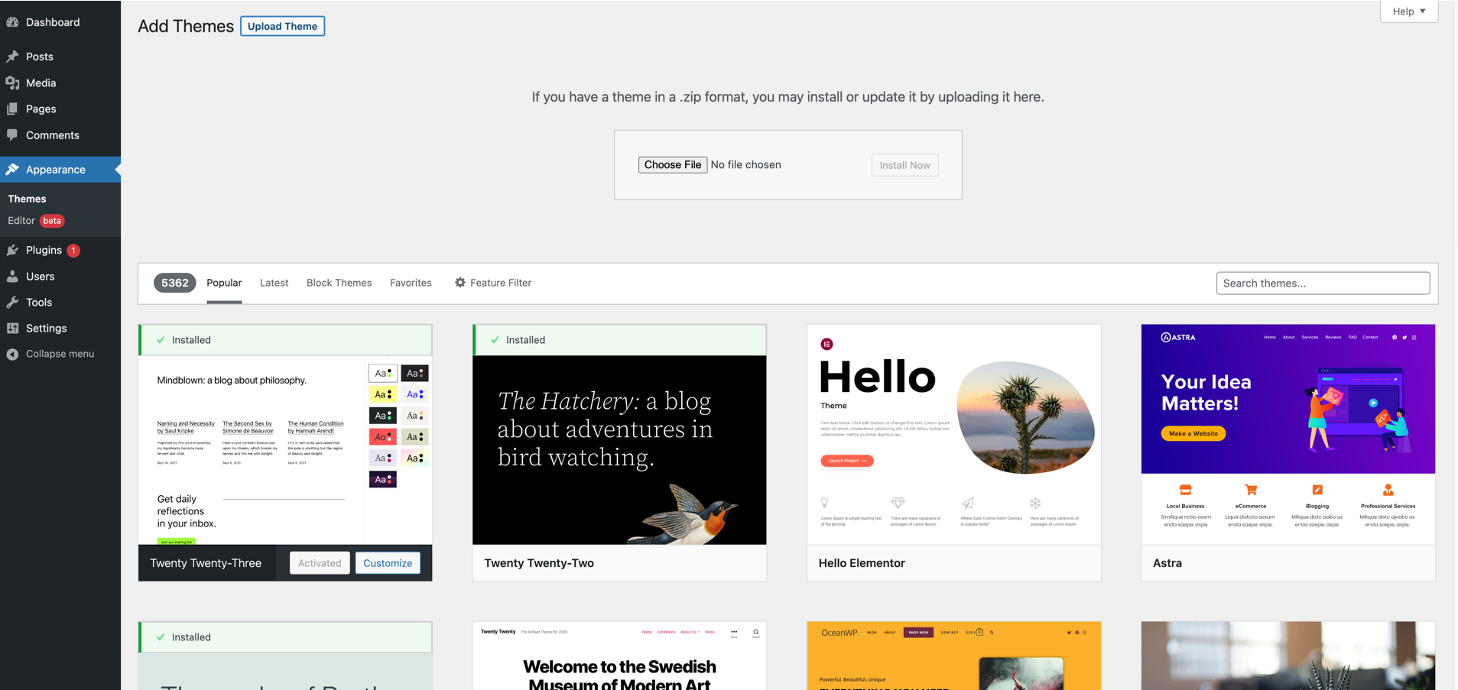The width and height of the screenshot is (1458, 690).
Task: Click the Search themes input field
Action: [x=1323, y=283]
